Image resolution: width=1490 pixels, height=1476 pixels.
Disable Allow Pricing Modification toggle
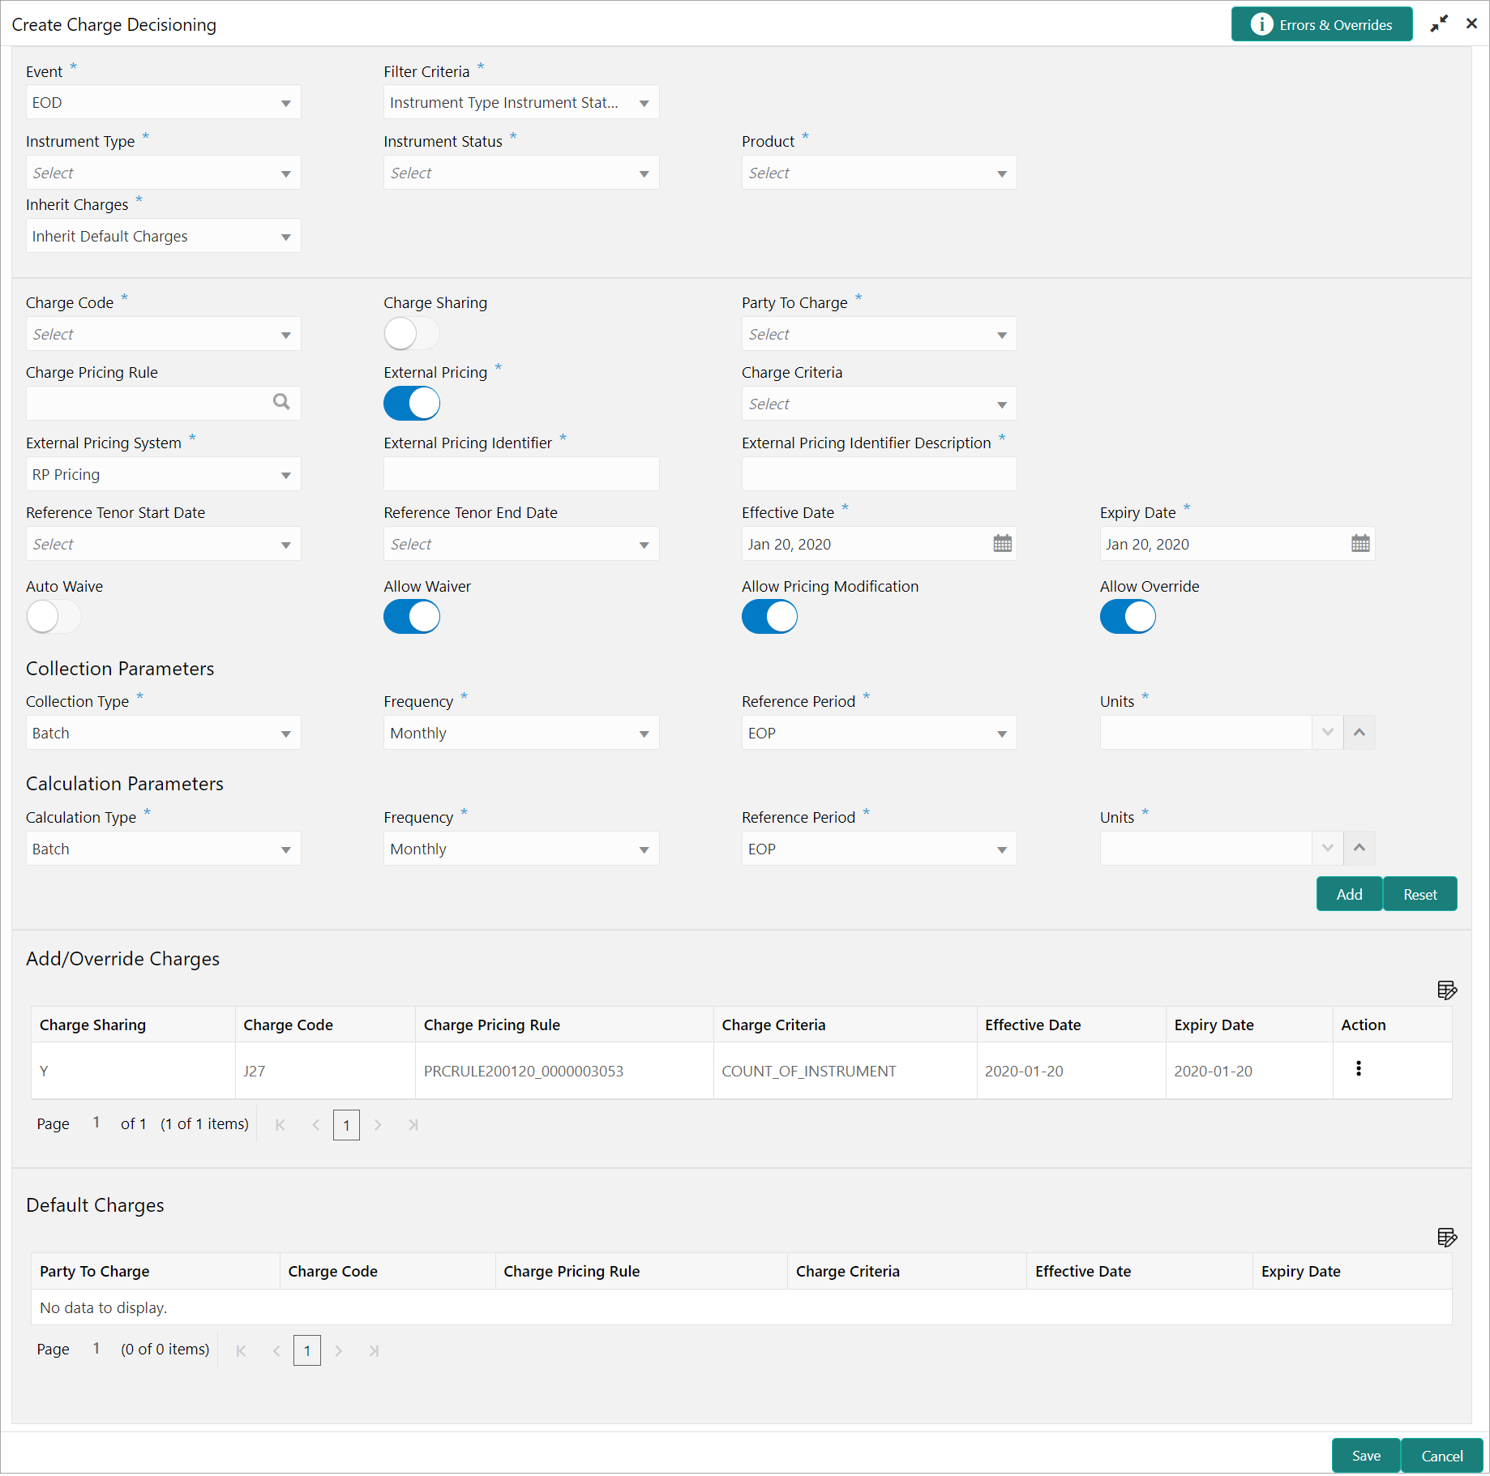769,618
